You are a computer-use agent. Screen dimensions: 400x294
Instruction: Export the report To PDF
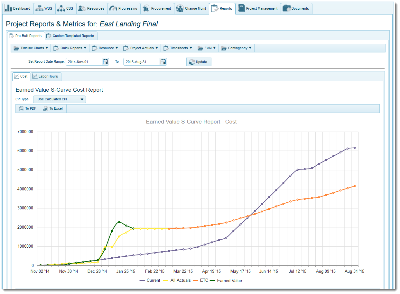[x=28, y=109]
